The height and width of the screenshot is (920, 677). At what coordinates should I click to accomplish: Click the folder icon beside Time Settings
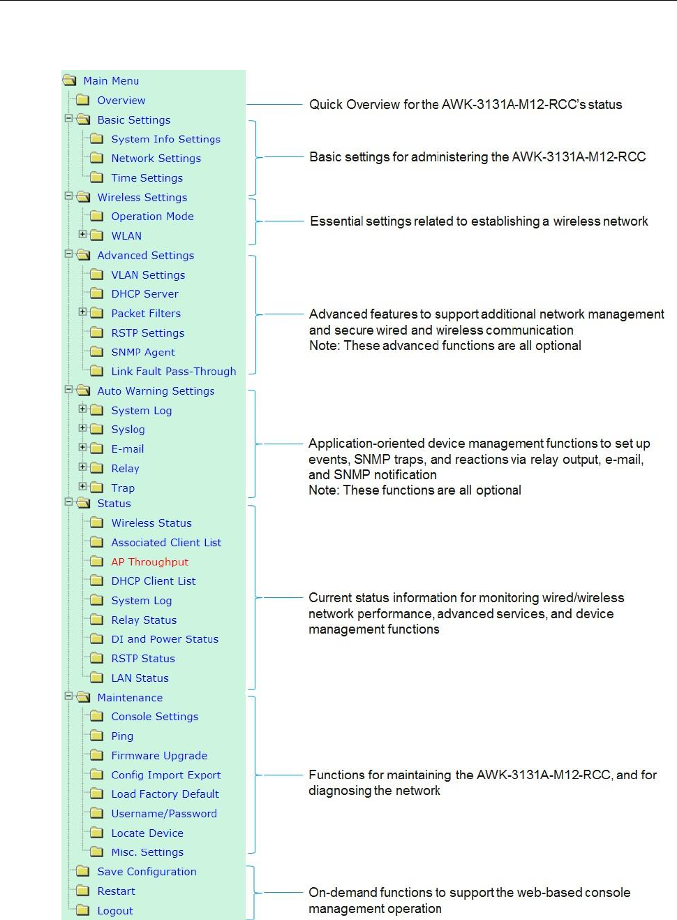pos(97,177)
